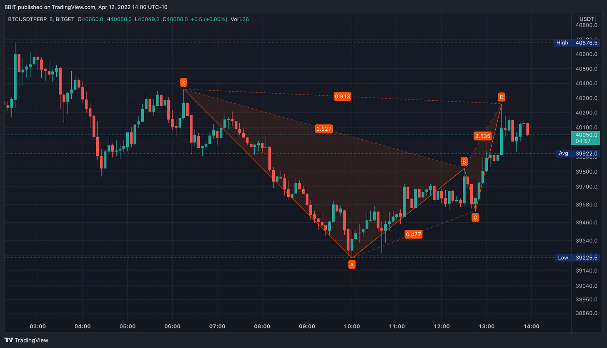Click the Vol 1.26 volume reading

click(x=240, y=19)
